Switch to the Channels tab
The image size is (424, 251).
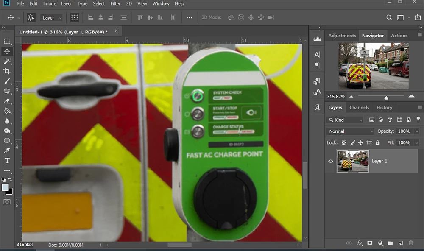pos(359,107)
